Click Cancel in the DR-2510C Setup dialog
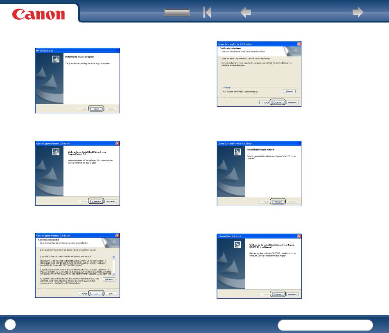Screen dimensions: 389x333 tap(111, 109)
